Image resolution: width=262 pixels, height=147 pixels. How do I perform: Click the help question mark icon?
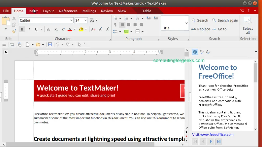[248, 11]
